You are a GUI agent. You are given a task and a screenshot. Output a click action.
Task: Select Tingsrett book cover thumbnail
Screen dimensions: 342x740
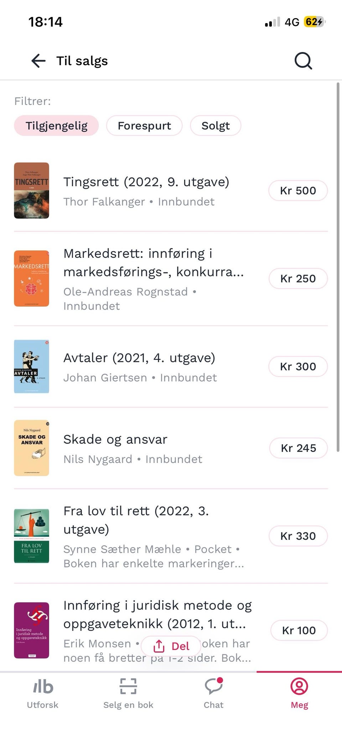[x=31, y=191]
